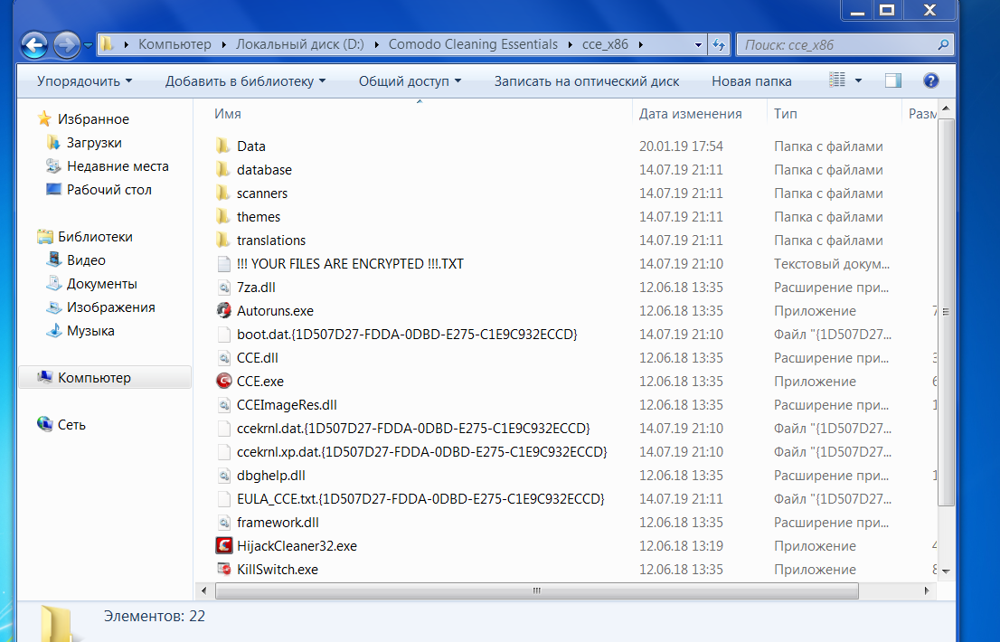Open Help with the question mark icon
Image resolution: width=1000 pixels, height=642 pixels.
(x=930, y=80)
